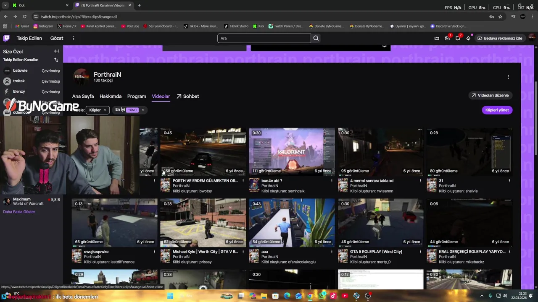This screenshot has width=538, height=302.
Task: Open 'Twitch Panels' bookmark
Action: (x=286, y=26)
